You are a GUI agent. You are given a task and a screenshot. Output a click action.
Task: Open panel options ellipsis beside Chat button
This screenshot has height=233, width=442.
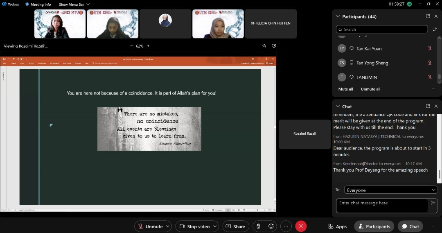pos(432,226)
